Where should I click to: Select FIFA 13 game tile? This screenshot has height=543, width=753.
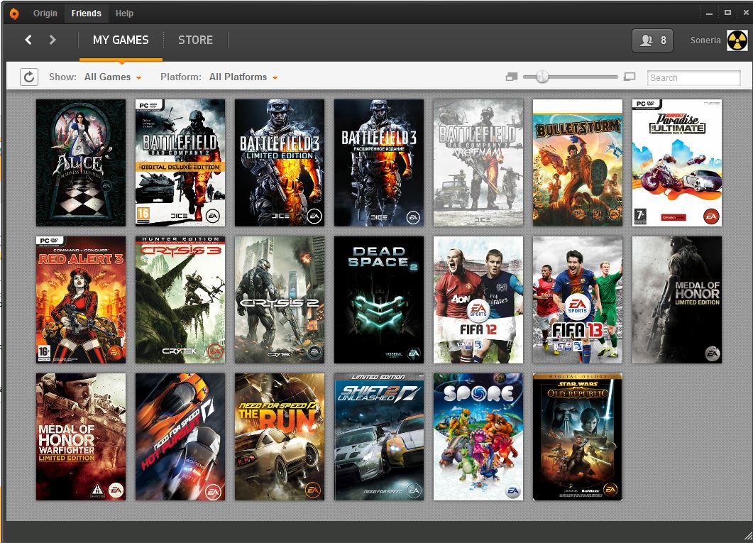pyautogui.click(x=578, y=300)
